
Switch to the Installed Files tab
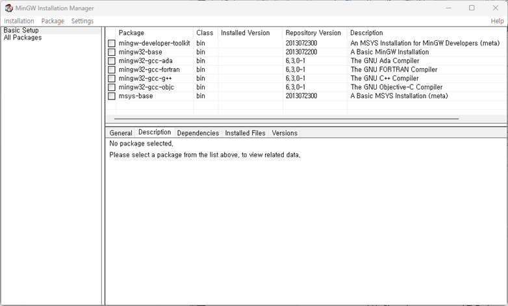246,133
